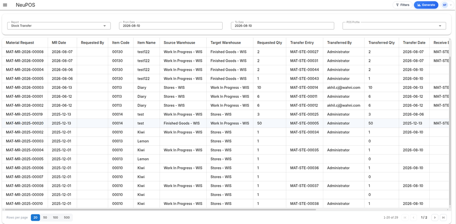Open the ST user avatar menu
456x224 pixels.
click(447, 5)
